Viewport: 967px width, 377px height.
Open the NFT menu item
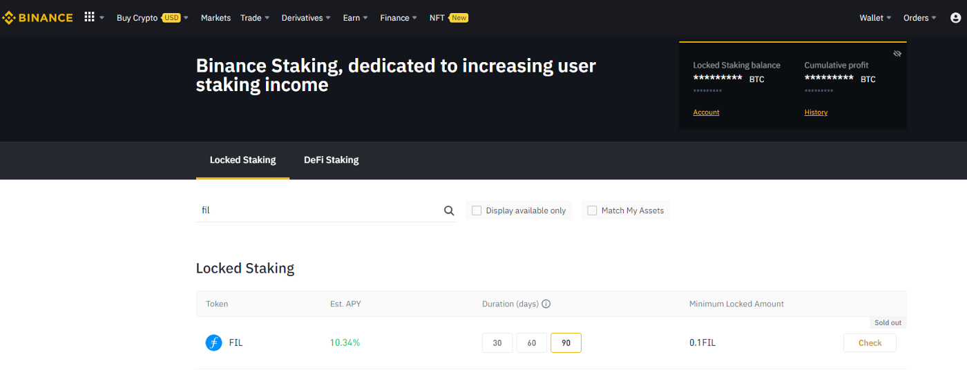437,18
